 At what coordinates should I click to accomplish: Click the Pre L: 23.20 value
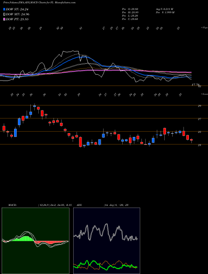[130, 16]
